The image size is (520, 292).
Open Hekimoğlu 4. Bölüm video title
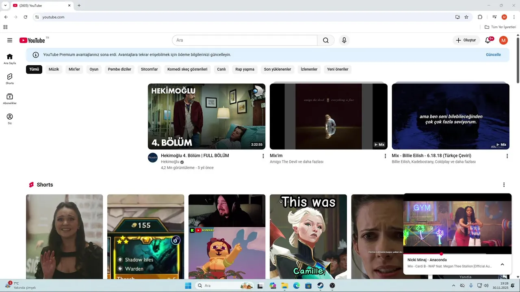coord(195,156)
